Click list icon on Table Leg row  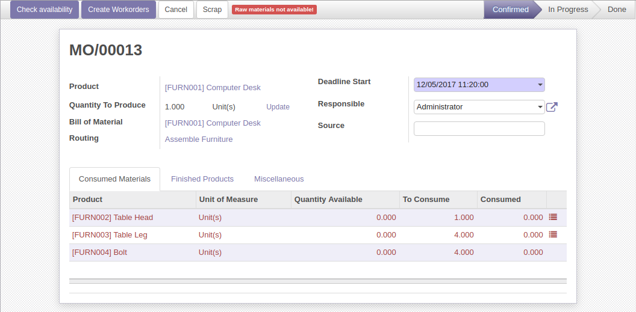point(553,234)
